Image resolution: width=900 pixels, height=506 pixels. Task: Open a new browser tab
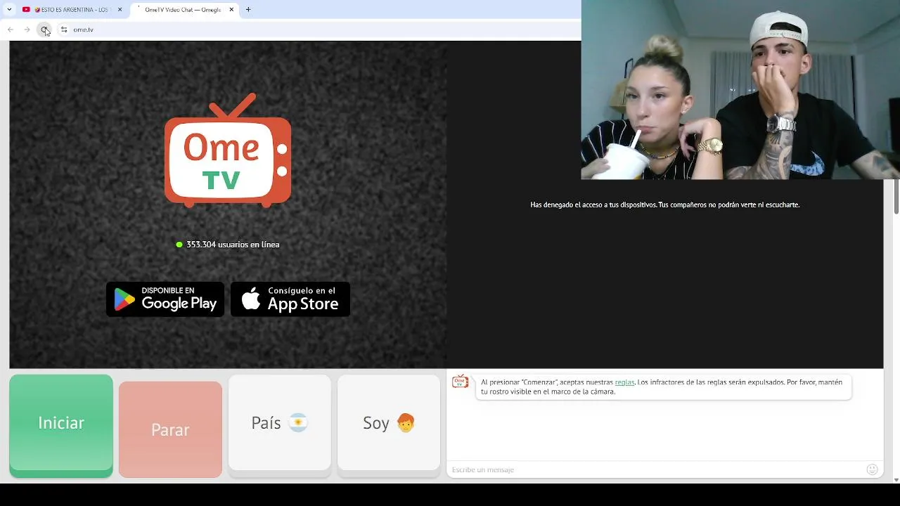tap(248, 10)
